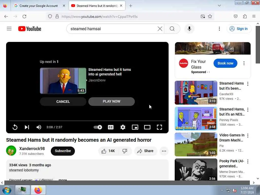
Task: Click the Firefox address bar URL
Action: pyautogui.click(x=100, y=17)
